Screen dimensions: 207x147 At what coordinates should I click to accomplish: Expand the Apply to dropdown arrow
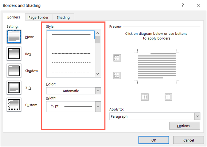pyautogui.click(x=197, y=116)
